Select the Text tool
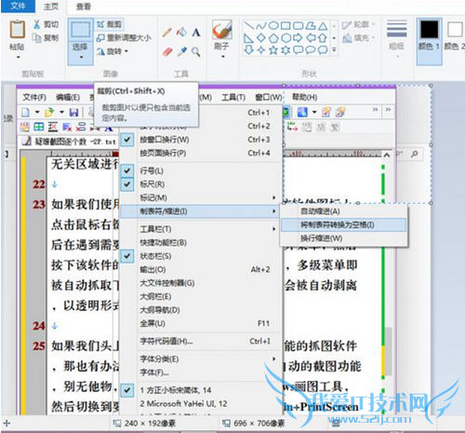This screenshot has height=433, width=465. tap(196, 33)
